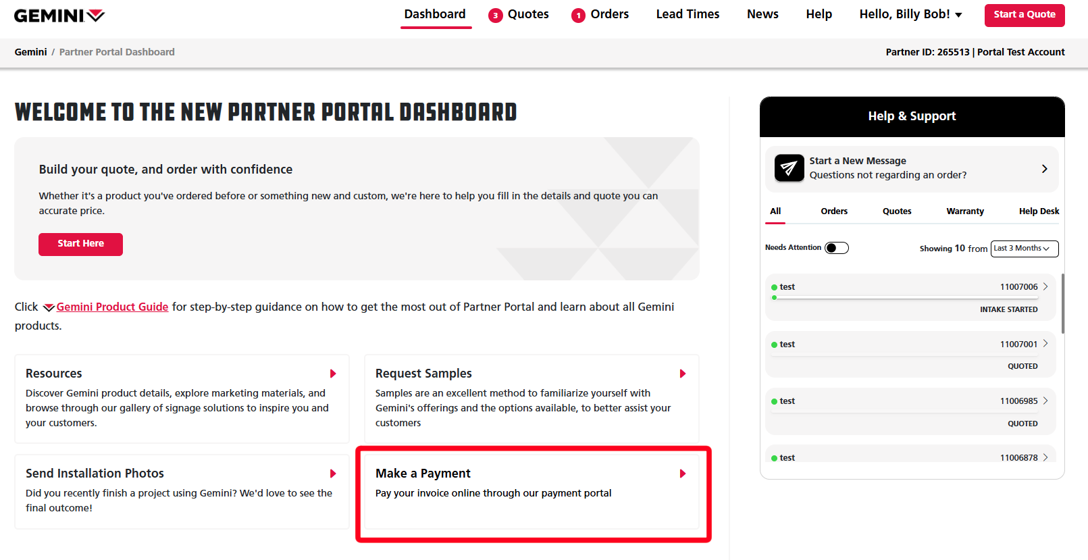Open the Gemini Product Guide link
This screenshot has height=560, width=1088.
112,307
